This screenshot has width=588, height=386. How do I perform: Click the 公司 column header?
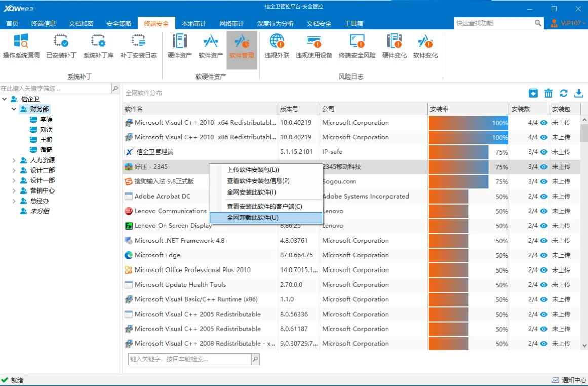click(373, 109)
